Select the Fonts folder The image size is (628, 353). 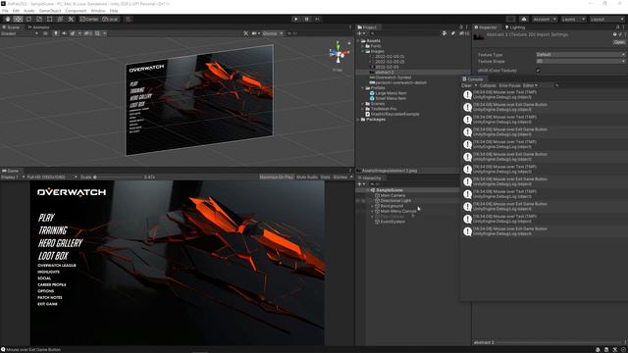pos(376,46)
